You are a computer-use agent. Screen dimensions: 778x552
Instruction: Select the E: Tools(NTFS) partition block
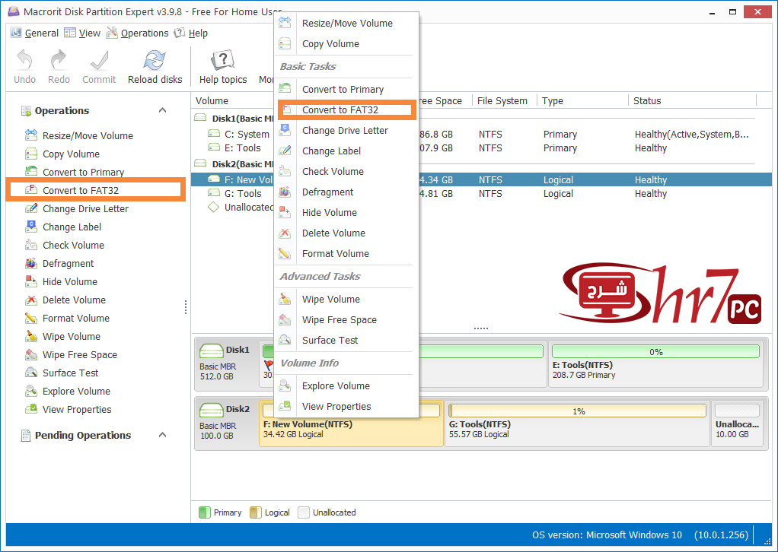[x=655, y=364]
